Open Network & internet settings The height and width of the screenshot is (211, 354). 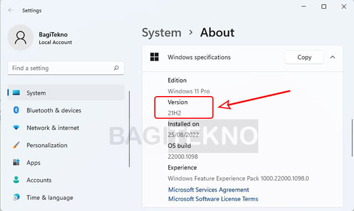point(66,128)
